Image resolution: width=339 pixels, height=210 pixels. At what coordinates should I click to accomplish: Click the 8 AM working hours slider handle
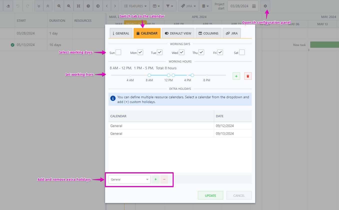149,75
